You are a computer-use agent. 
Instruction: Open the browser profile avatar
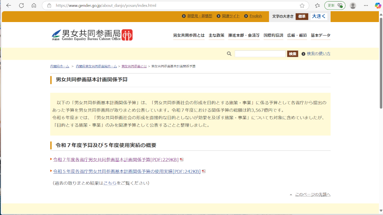(353, 6)
